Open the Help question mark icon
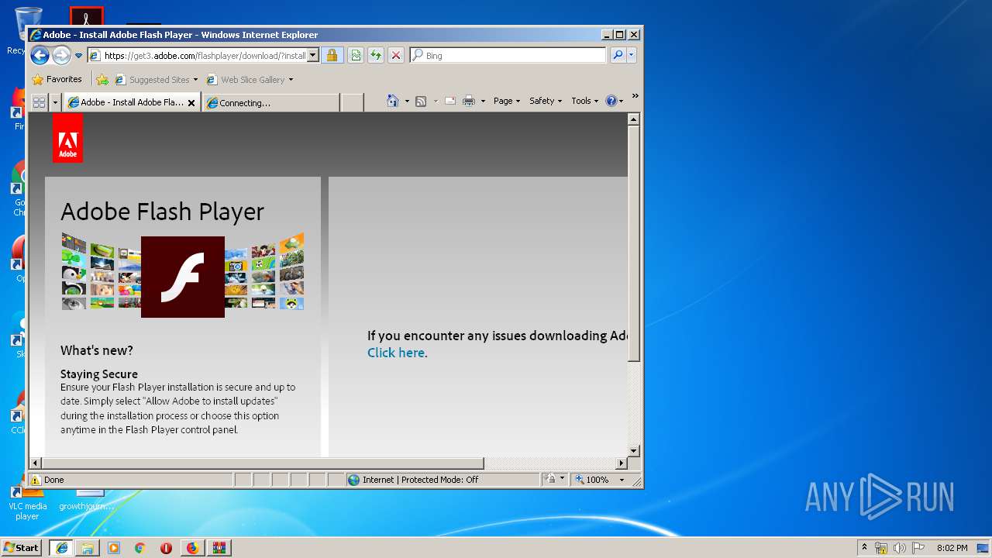The width and height of the screenshot is (992, 558). (611, 101)
